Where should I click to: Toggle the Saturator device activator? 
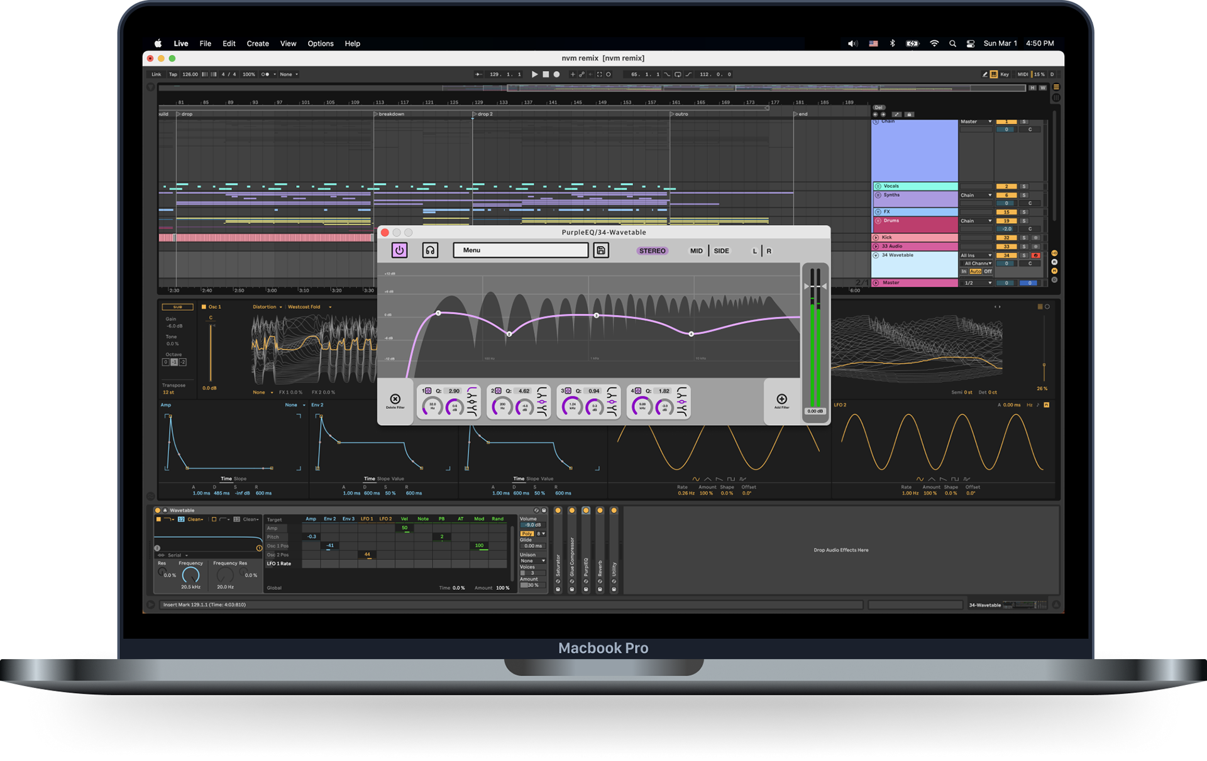[558, 511]
